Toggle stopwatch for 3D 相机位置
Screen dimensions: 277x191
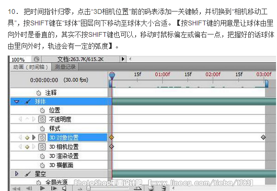pos(42,146)
